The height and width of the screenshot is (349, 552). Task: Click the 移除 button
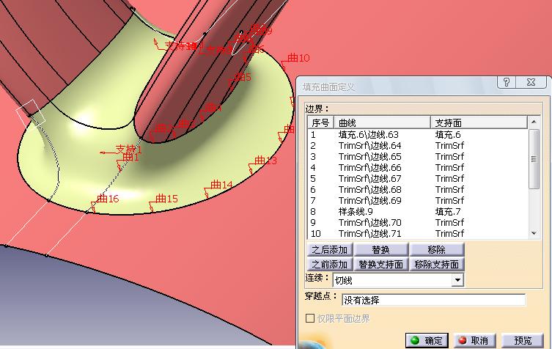point(436,250)
